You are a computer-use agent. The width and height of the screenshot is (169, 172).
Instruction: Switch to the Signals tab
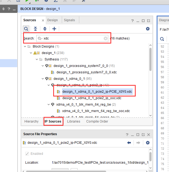tap(69, 20)
